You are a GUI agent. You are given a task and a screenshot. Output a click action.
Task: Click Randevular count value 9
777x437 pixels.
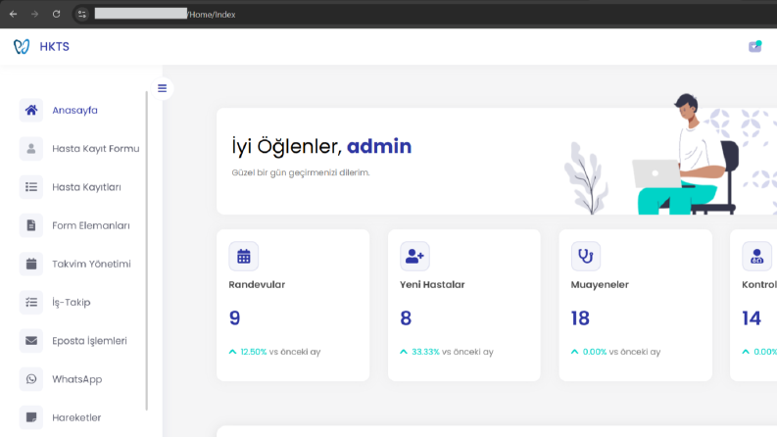tap(235, 318)
